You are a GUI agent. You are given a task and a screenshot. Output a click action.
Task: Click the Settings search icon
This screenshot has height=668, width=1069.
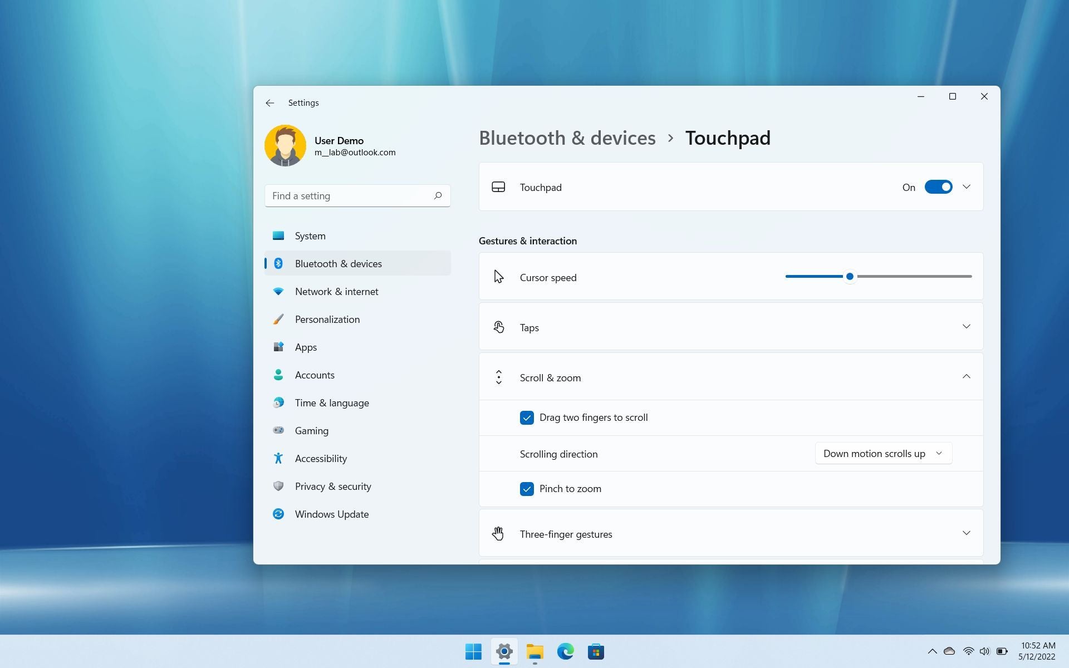(437, 195)
